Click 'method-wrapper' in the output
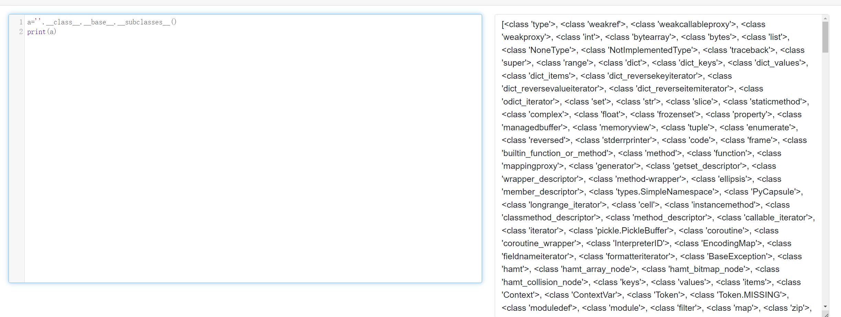 click(x=647, y=179)
